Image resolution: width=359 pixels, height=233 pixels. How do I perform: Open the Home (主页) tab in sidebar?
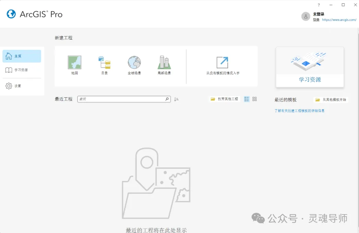pyautogui.click(x=22, y=56)
